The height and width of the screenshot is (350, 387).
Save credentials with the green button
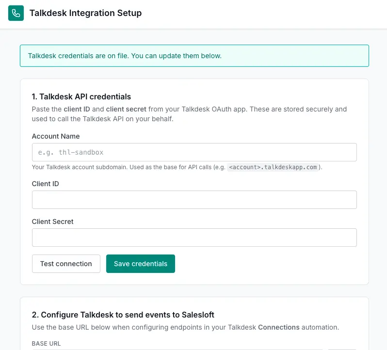(x=141, y=264)
